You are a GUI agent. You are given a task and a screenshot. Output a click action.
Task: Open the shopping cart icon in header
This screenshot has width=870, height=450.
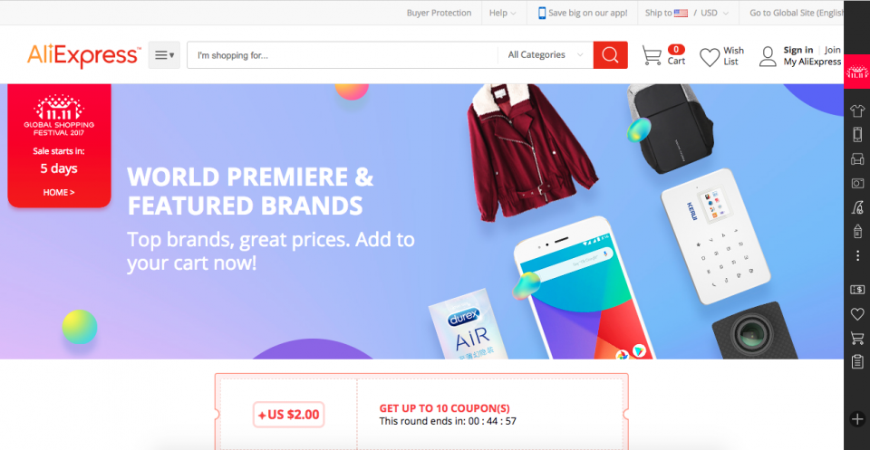point(652,55)
